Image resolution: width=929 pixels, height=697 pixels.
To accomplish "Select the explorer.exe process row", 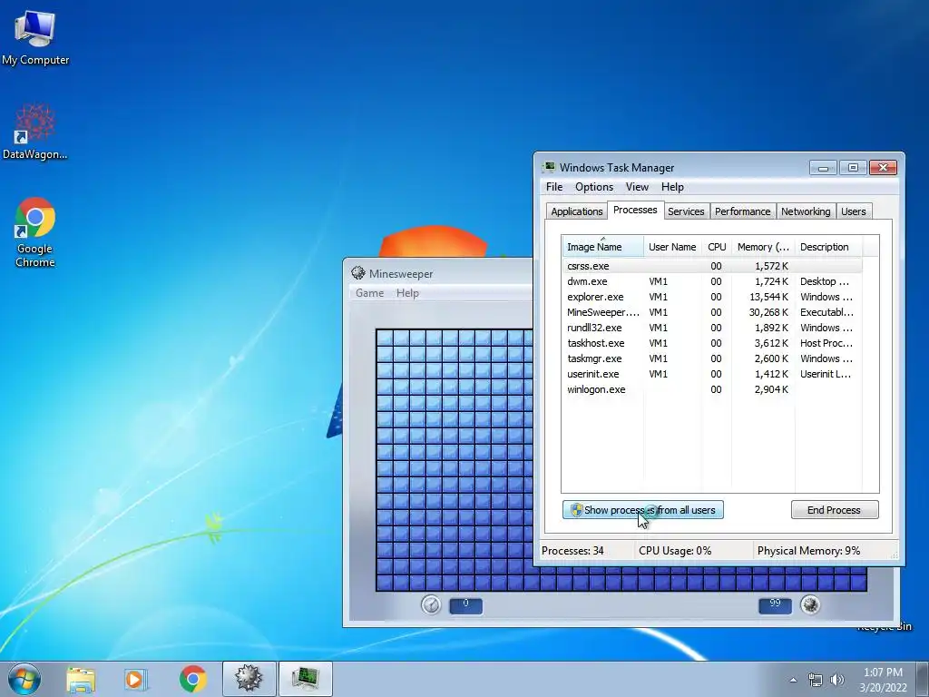I will [712, 297].
